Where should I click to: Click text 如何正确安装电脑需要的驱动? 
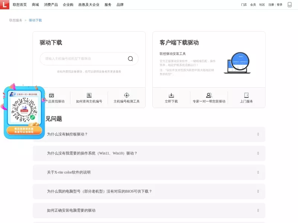click(x=71, y=210)
